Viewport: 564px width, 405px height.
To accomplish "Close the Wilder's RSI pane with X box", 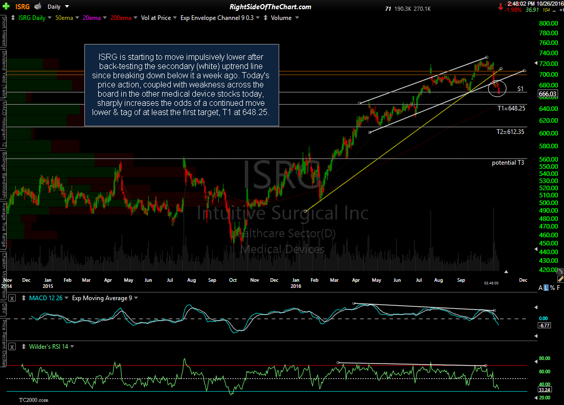I will (12, 347).
